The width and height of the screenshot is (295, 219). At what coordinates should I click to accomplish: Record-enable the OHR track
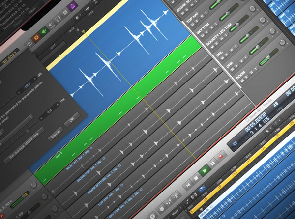click(x=241, y=61)
